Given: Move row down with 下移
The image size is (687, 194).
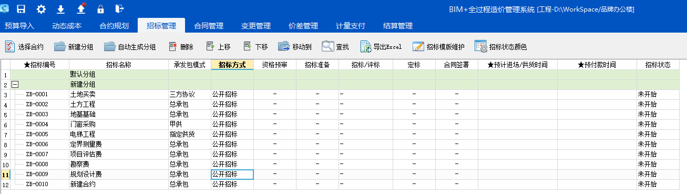Looking at the screenshot, I should (x=255, y=47).
